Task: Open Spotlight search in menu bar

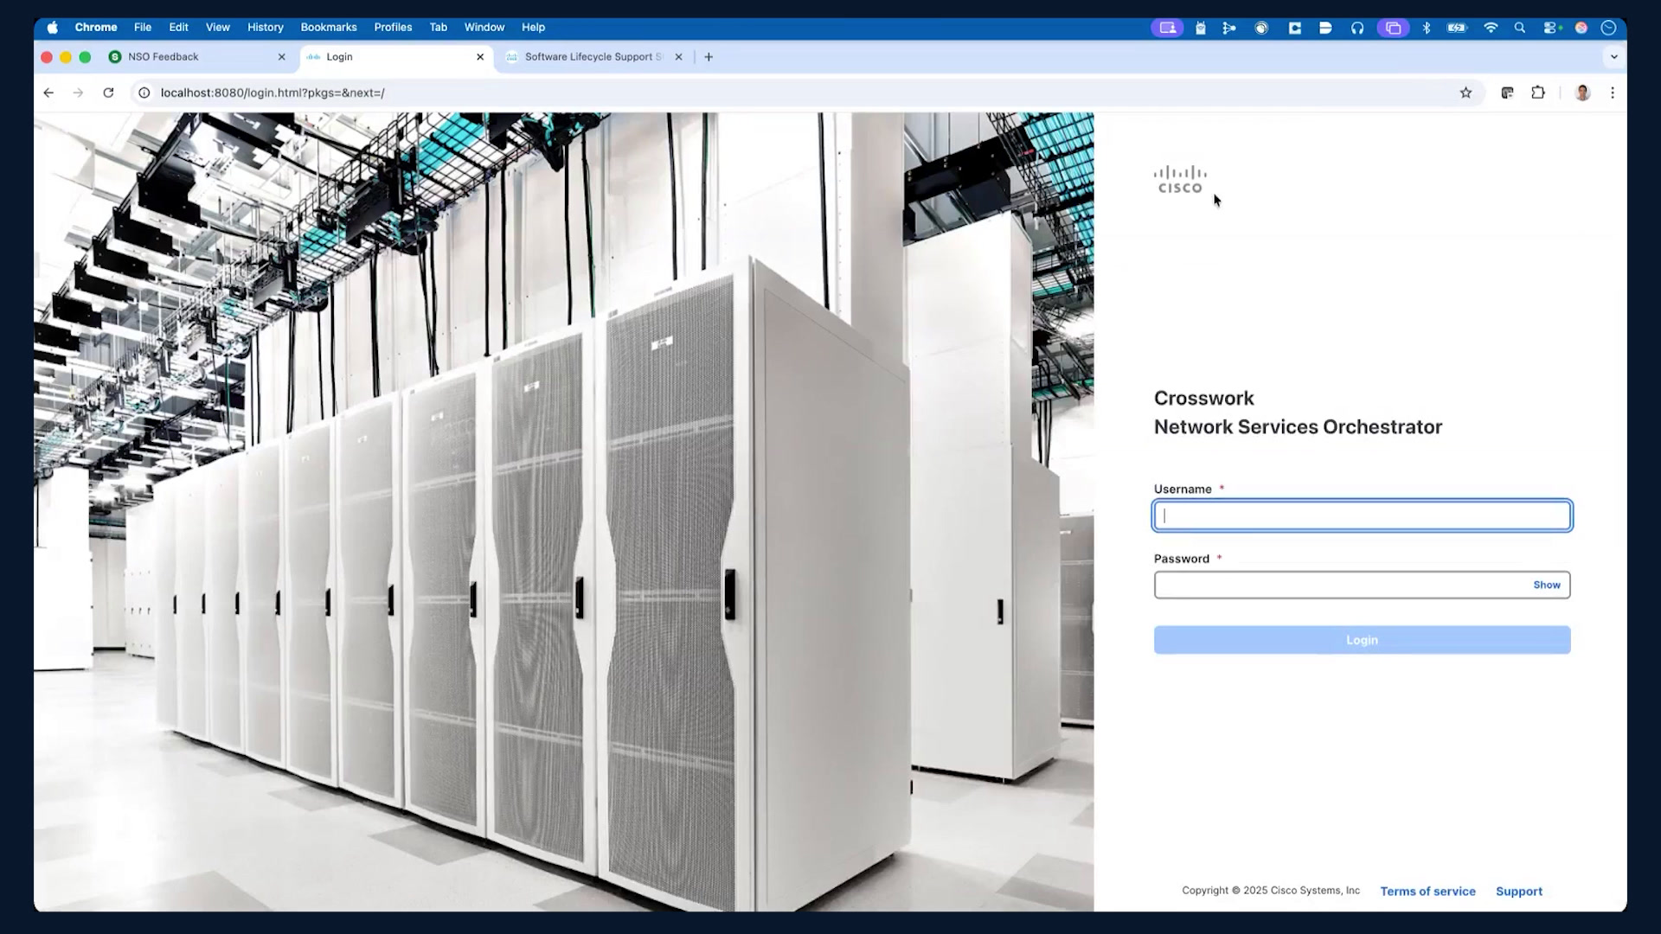Action: tap(1519, 28)
